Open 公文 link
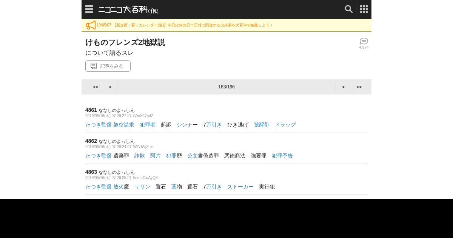The height and width of the screenshot is (238, 453). point(193,156)
